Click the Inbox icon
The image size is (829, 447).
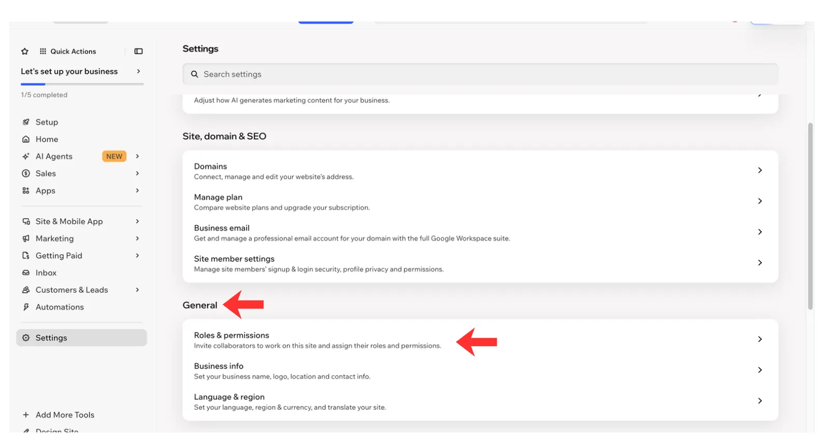click(26, 273)
